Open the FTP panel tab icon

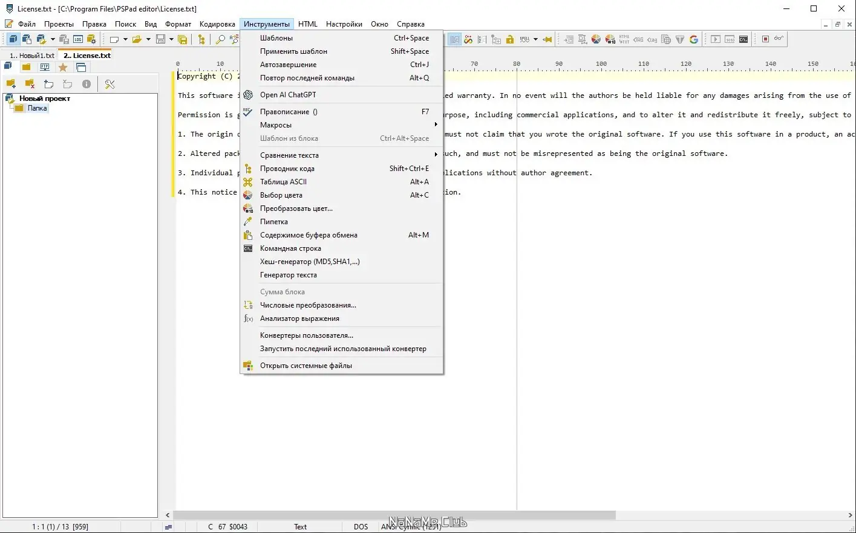[x=44, y=67]
